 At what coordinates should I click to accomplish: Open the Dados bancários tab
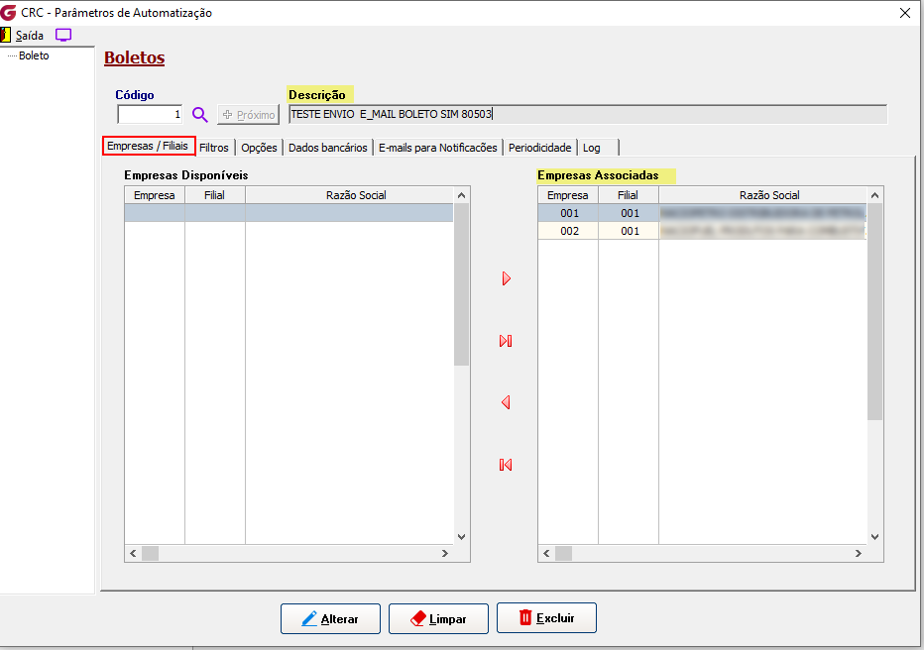pos(327,148)
